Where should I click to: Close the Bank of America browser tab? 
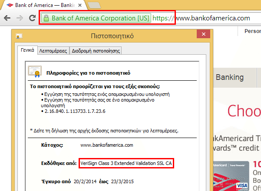pos(80,5)
